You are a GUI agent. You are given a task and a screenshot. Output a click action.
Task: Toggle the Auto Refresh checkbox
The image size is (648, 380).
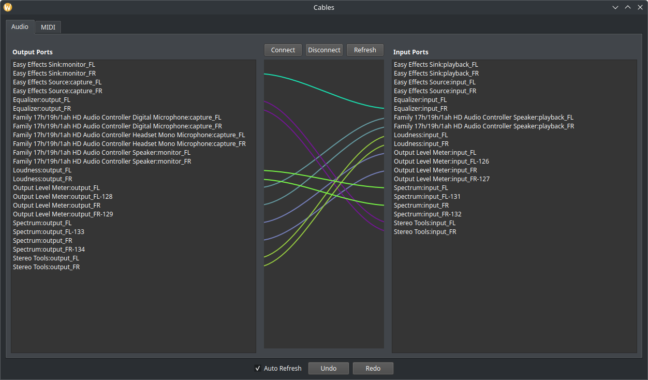point(258,369)
